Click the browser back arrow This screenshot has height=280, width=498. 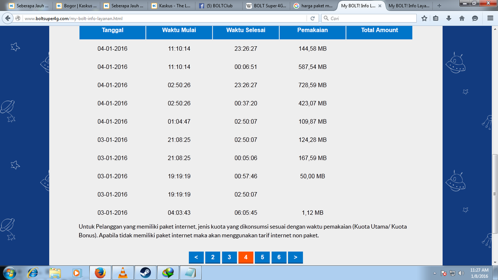[x=8, y=18]
